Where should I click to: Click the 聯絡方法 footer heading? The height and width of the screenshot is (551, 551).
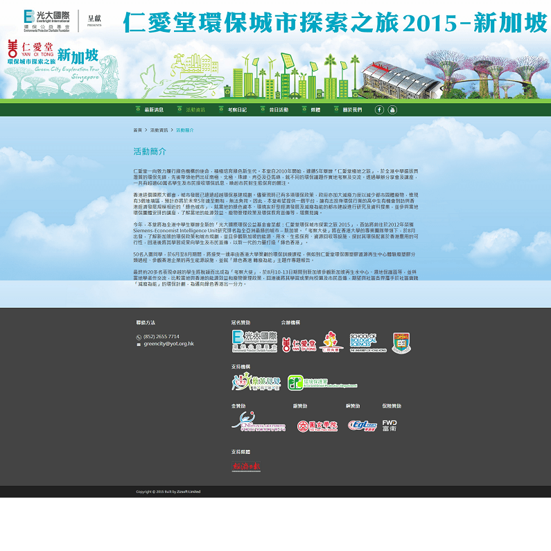(146, 322)
